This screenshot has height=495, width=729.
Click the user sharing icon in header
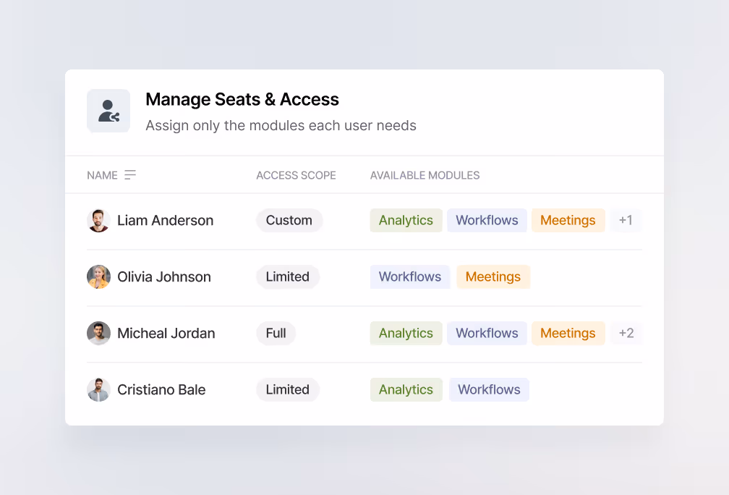coord(108,111)
